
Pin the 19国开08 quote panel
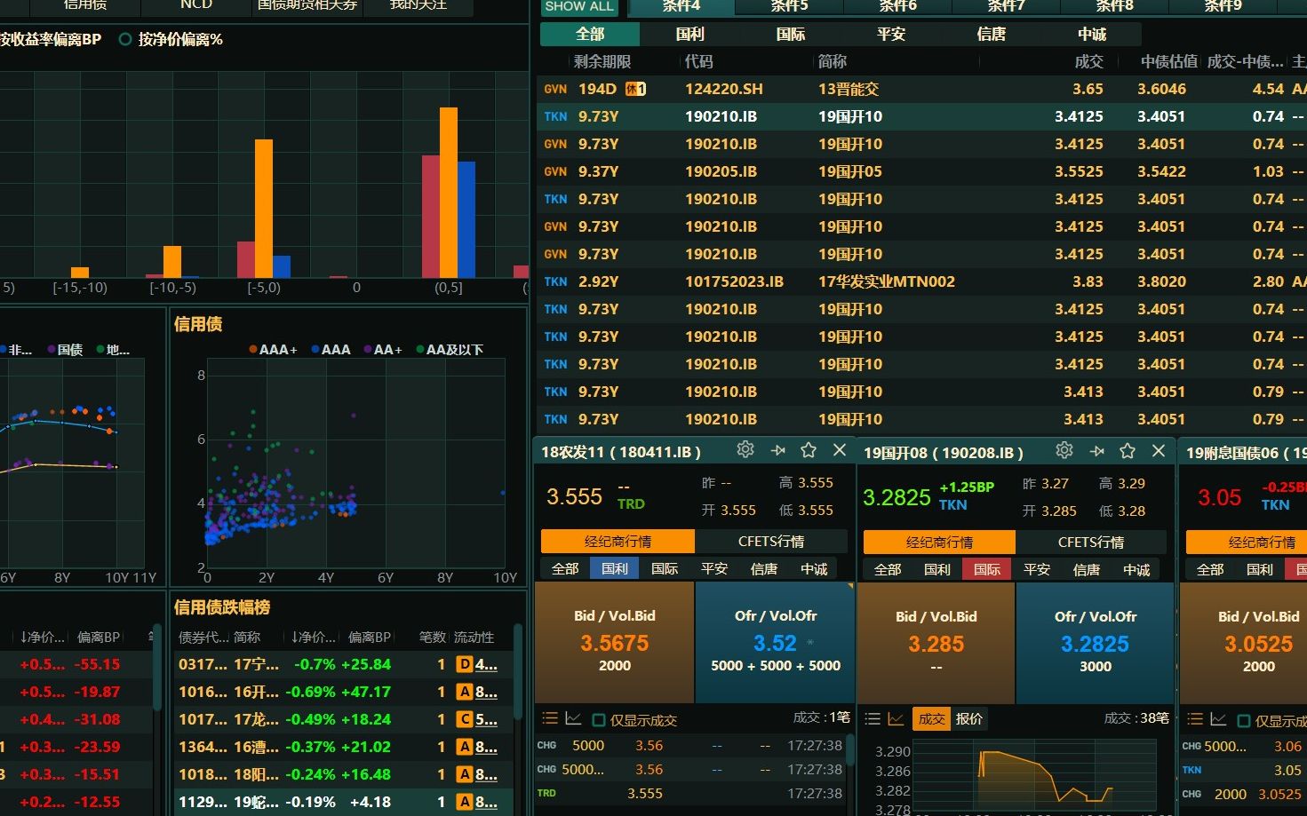click(1096, 451)
